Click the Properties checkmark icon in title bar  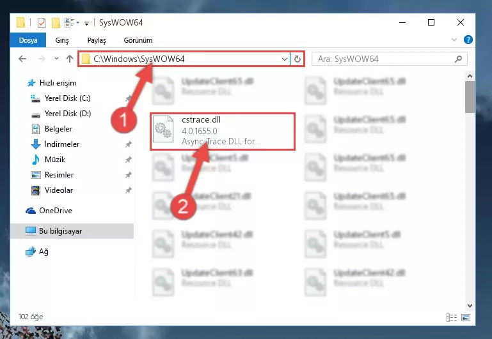coord(42,22)
